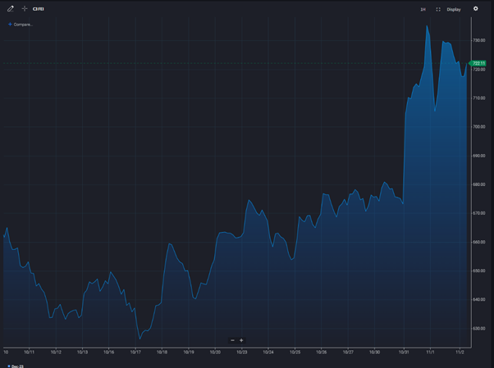
Task: Click the plus icon beside Compare
Action: 10,25
